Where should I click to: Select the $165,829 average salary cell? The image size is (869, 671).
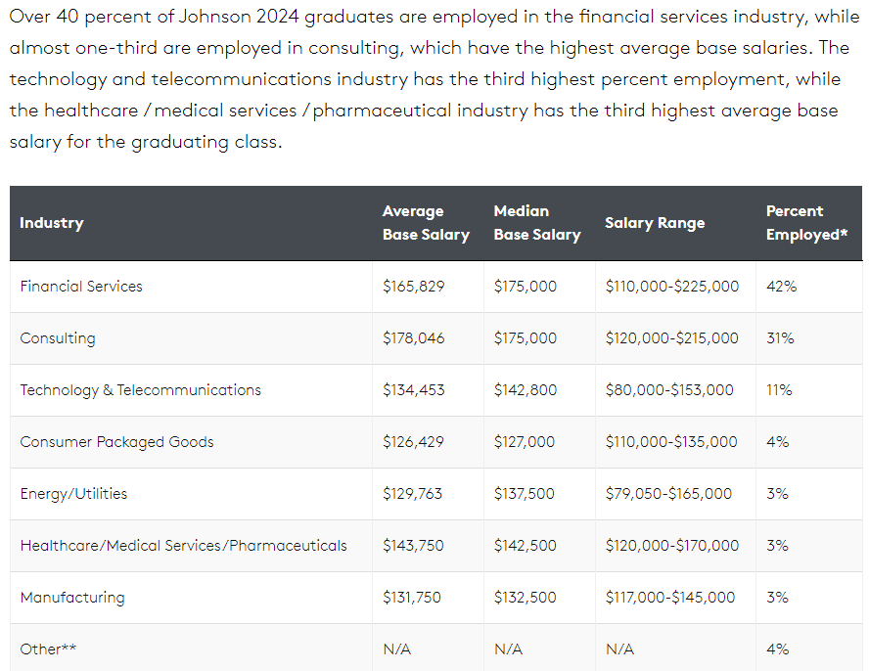[413, 287]
